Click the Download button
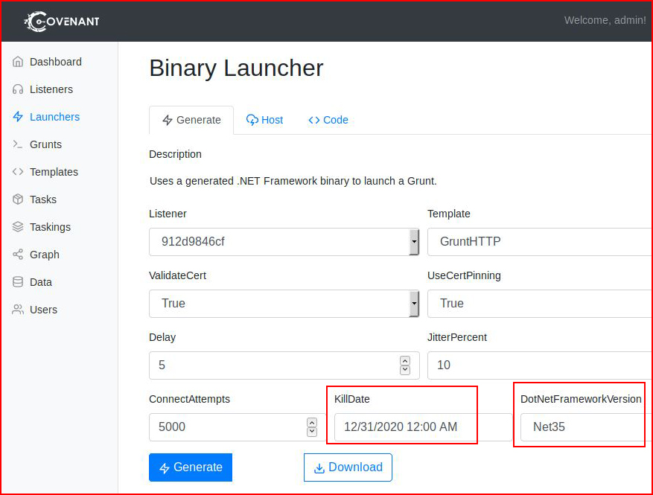 point(348,467)
